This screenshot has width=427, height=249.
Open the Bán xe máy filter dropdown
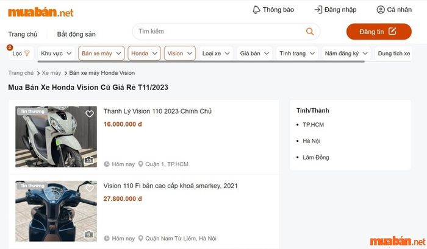(101, 54)
